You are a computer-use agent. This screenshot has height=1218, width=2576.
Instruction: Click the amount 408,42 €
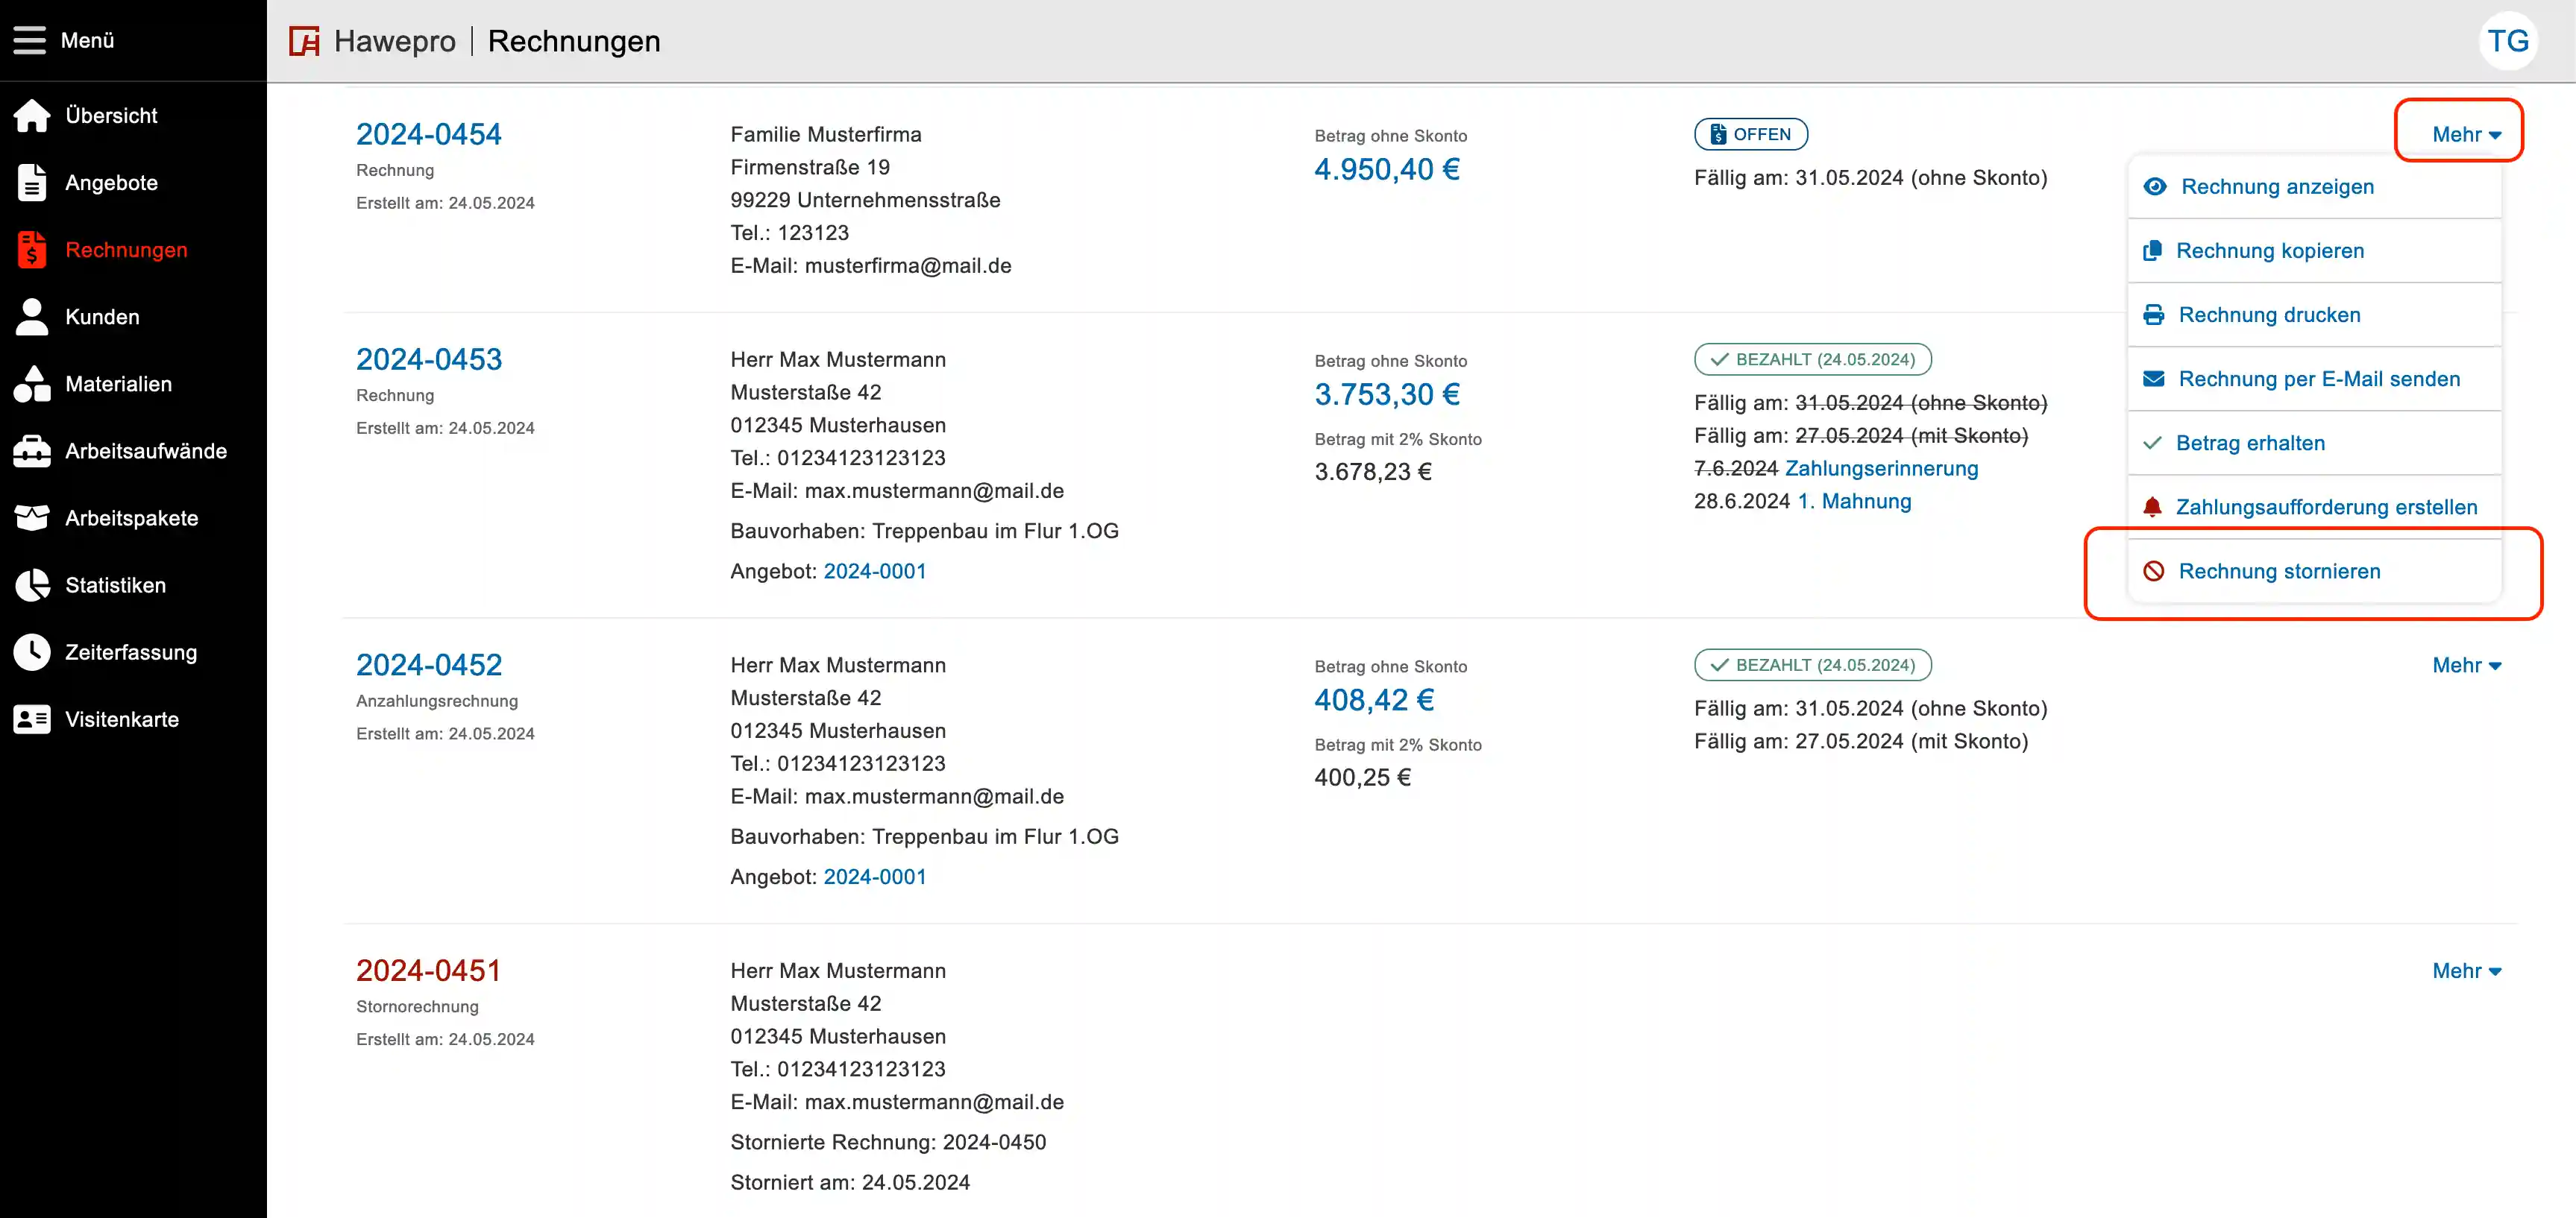coord(1373,699)
